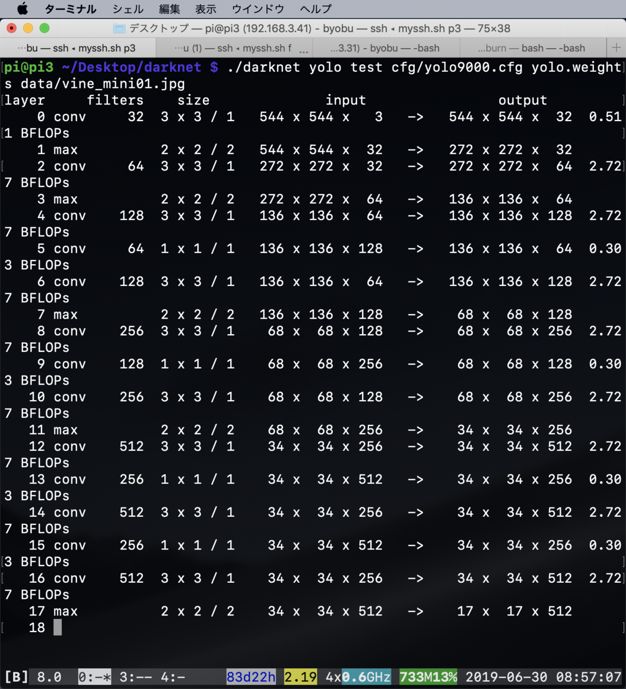Select byobu window '3:--' in status bar
626x689 pixels.
135,677
